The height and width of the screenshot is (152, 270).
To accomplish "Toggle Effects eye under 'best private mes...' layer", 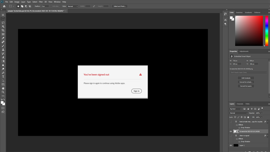I will point(237,125).
